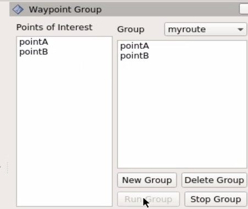The height and width of the screenshot is (209, 248).
Task: Click the Delete Group button
Action: tap(214, 180)
